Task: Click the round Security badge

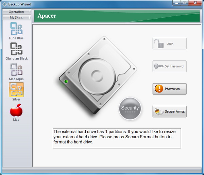Action: pyautogui.click(x=130, y=108)
